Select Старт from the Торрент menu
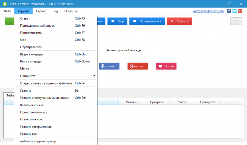The image size is (247, 145). click(x=56, y=18)
